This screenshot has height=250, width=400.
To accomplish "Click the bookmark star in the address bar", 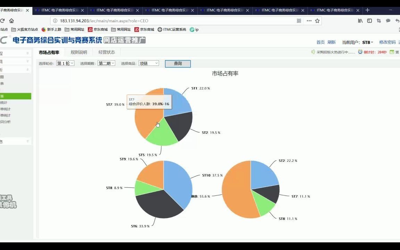I will click(x=317, y=21).
